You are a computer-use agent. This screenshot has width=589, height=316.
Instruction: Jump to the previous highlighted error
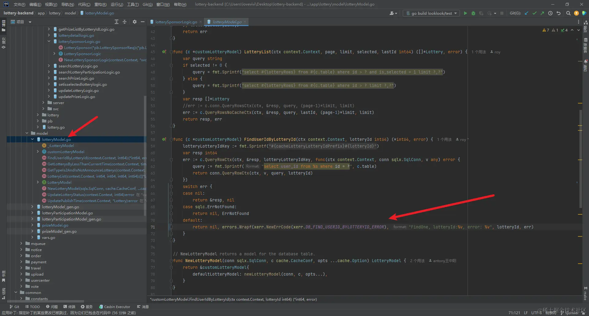(x=572, y=30)
